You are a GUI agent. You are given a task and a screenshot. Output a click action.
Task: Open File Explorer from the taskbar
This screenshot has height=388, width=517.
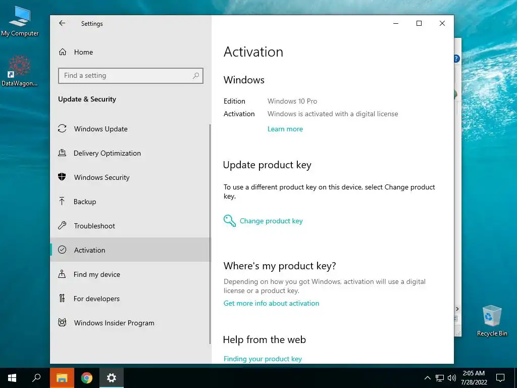pyautogui.click(x=62, y=378)
